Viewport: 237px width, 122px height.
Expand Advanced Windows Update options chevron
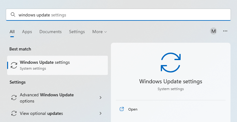(100, 98)
